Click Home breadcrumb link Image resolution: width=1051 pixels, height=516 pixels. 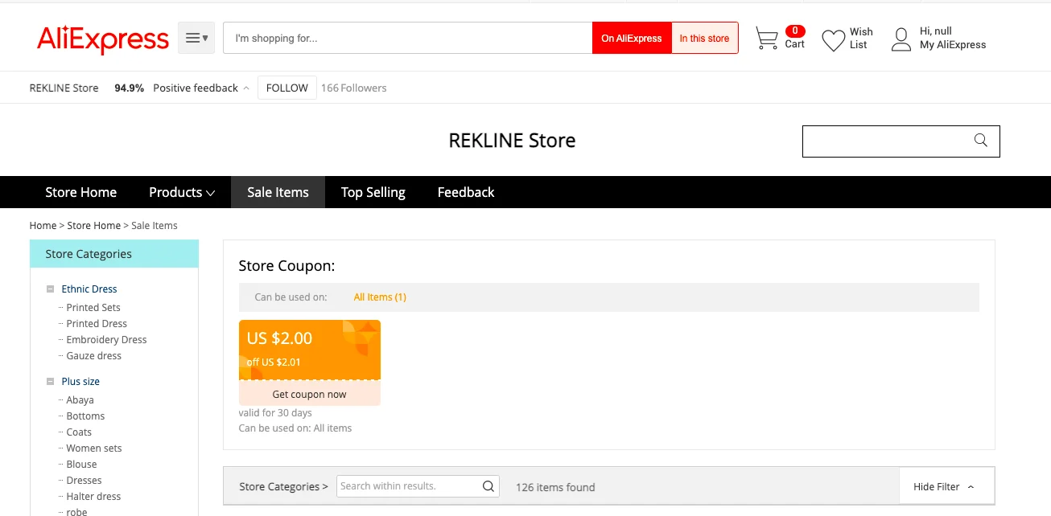[x=43, y=226]
